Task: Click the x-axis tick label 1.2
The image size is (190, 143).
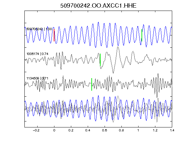Action: pos(155,130)
